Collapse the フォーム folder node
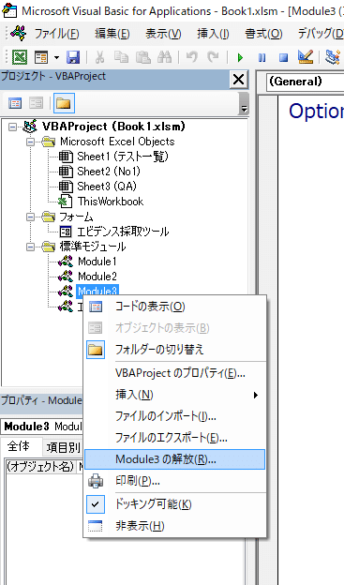 point(31,217)
